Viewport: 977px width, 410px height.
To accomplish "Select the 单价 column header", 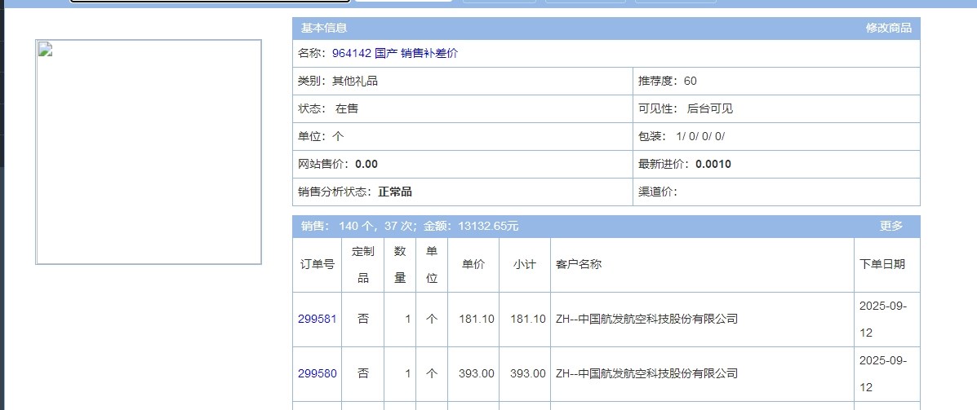I will 473,265.
